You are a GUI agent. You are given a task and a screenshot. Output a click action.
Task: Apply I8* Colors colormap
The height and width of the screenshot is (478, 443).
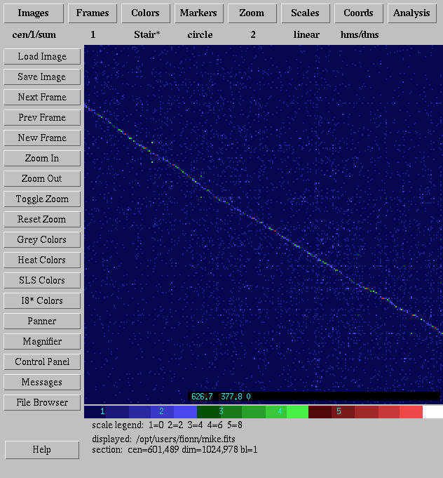(x=42, y=300)
